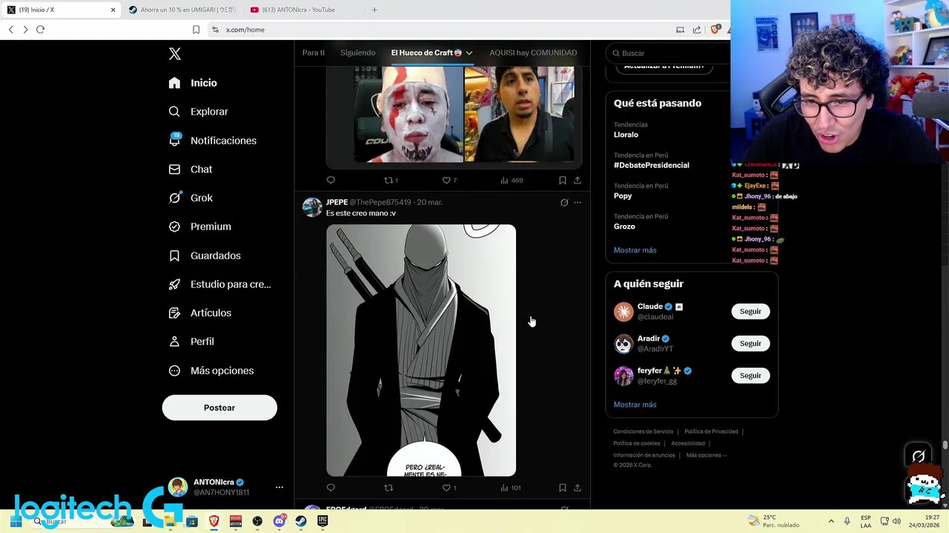Expand El Hueco de Craft list chevron

pyautogui.click(x=469, y=53)
